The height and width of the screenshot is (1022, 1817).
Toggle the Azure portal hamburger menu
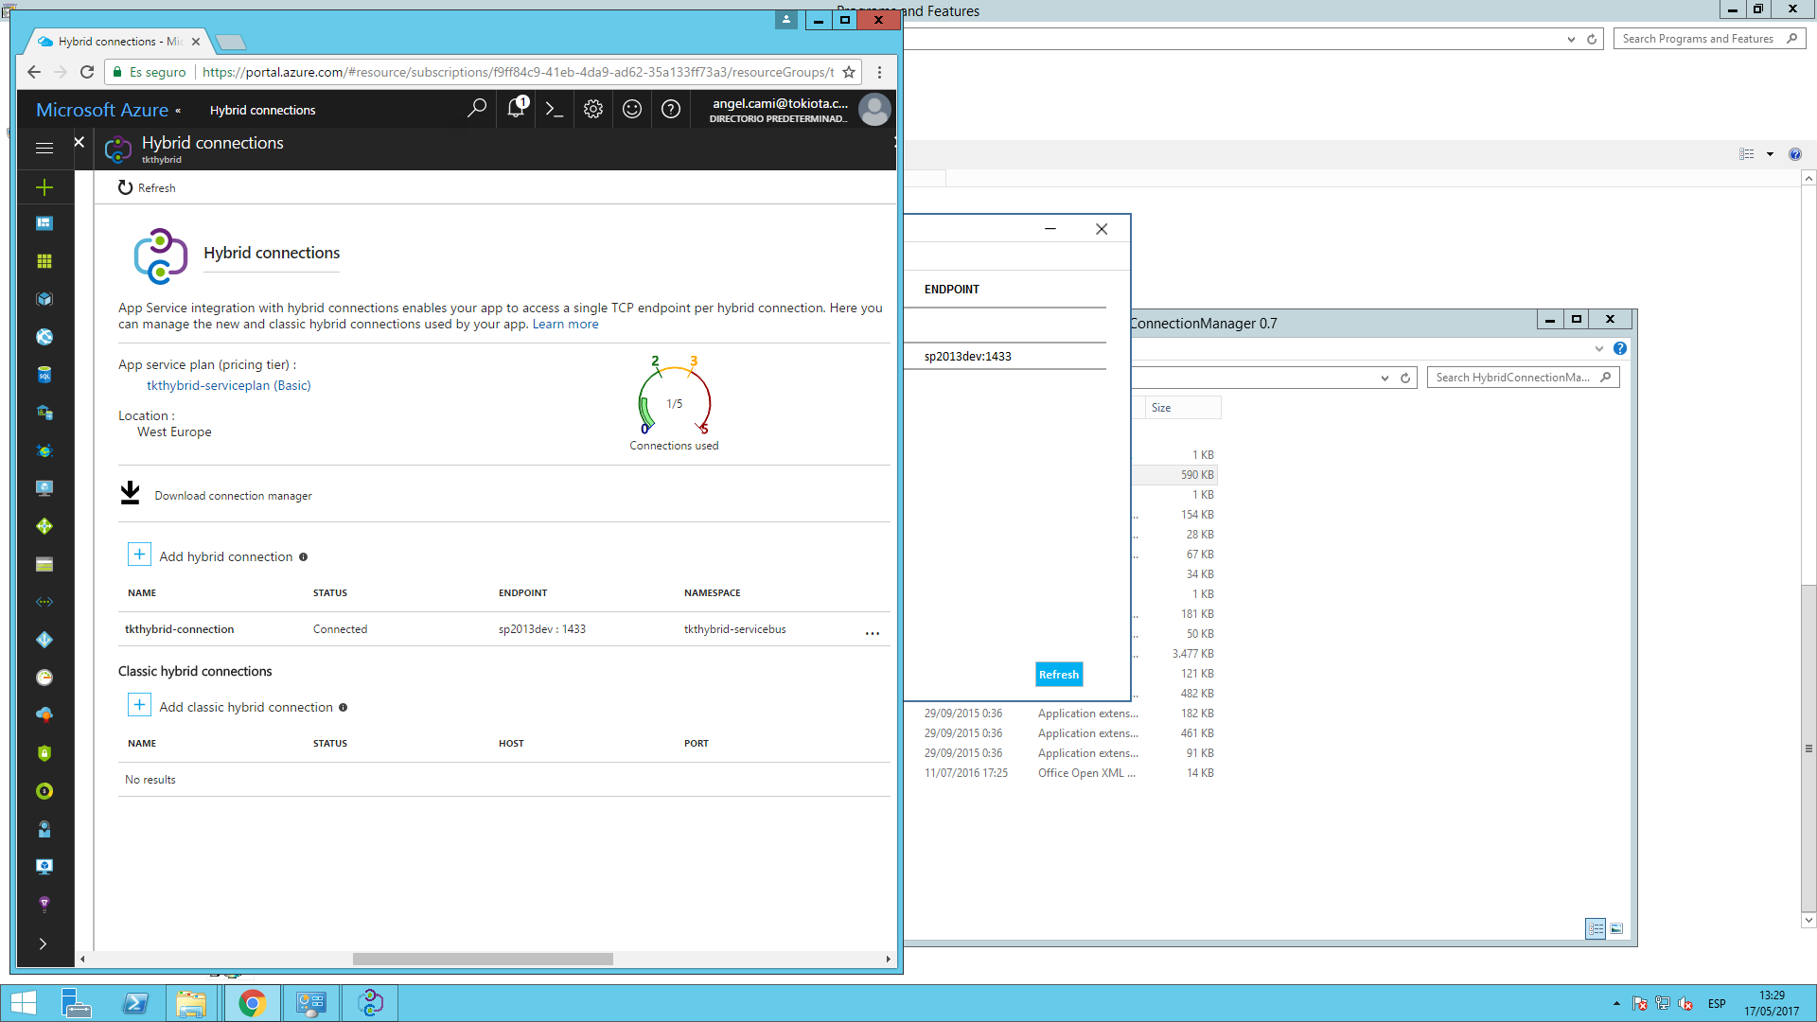click(x=44, y=148)
